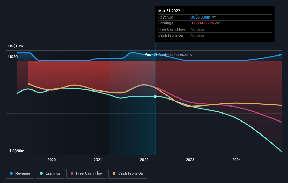Click the 2022 x-axis label

click(x=144, y=160)
